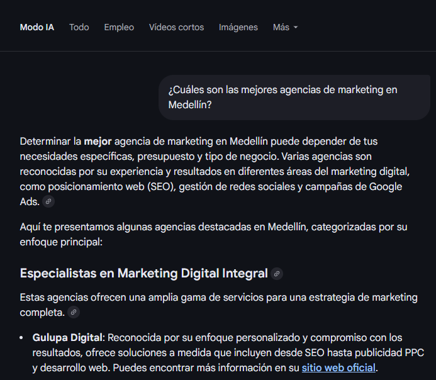Screen dimensions: 436x380
Task: Click the bullet point before Gulupa Digital
Action: (x=23, y=338)
